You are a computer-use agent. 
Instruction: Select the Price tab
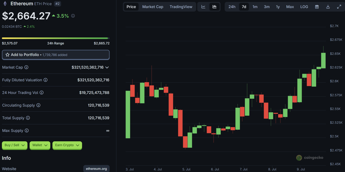pyautogui.click(x=131, y=7)
